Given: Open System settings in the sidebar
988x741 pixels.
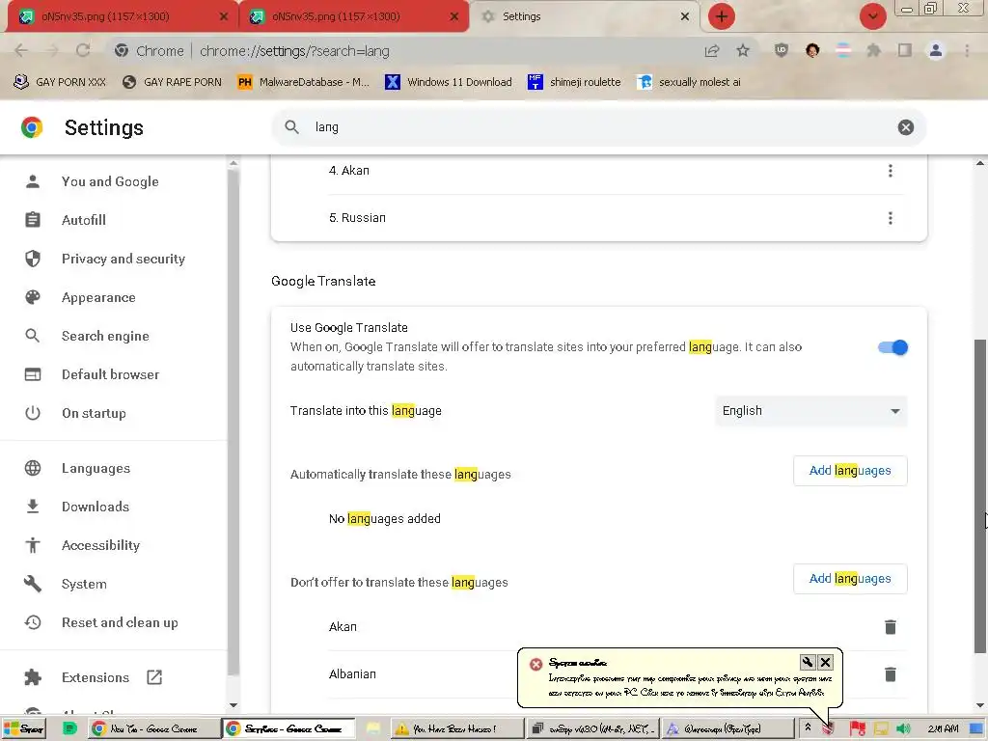Looking at the screenshot, I should (x=84, y=584).
